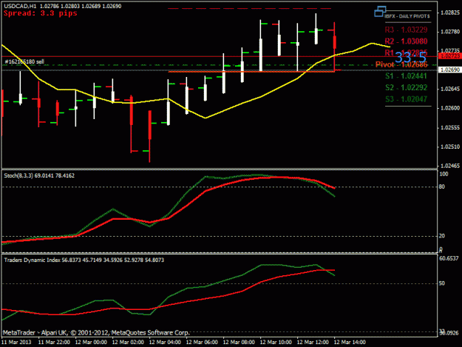Click the 12 Mar 00:00 time label
The height and width of the screenshot is (347, 462).
click(x=91, y=343)
